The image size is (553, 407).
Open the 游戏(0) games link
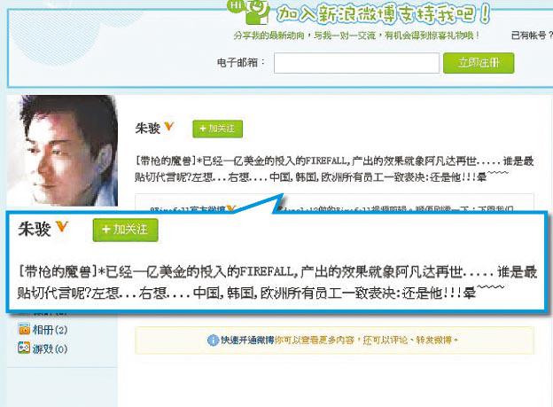(x=50, y=348)
